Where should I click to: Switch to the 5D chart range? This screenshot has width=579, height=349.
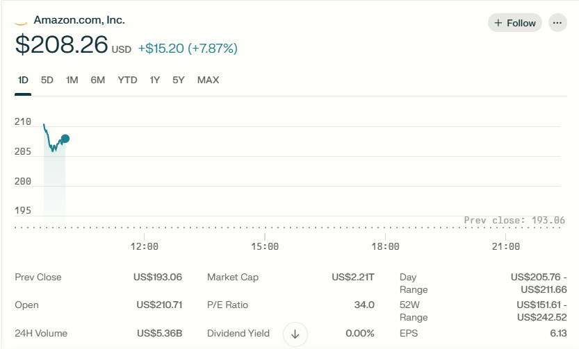point(47,80)
